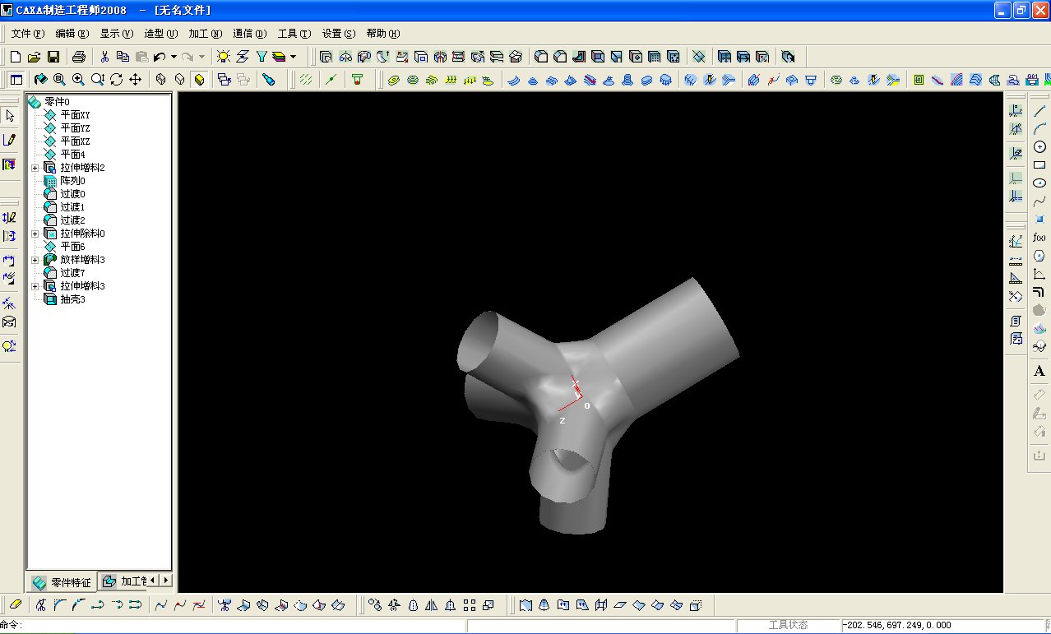Choose the f(x) formula curve tool
The image size is (1051, 634).
click(1039, 238)
